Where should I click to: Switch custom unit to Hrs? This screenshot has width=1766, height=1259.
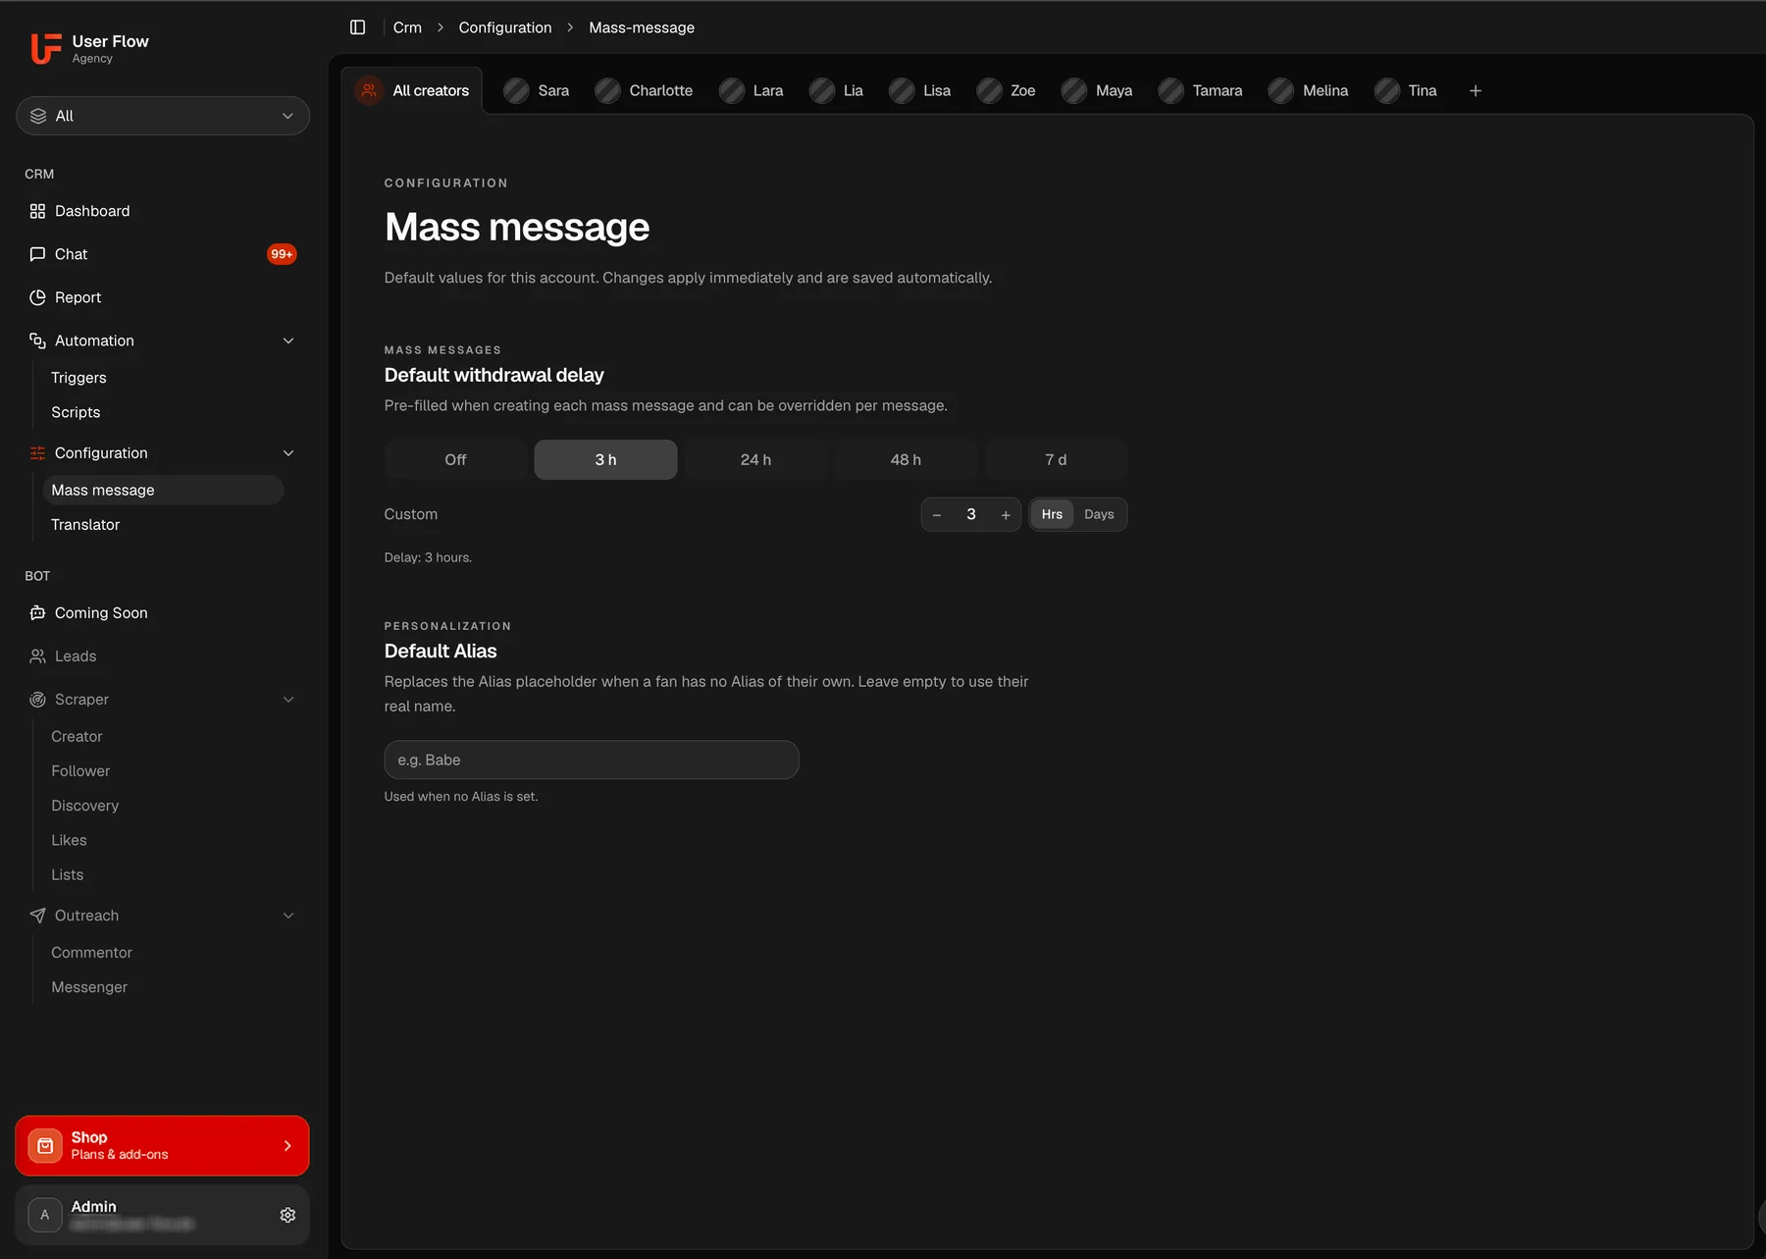(1052, 514)
